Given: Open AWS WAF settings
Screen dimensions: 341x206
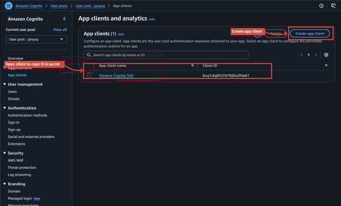Looking at the screenshot, I should pos(16,161).
